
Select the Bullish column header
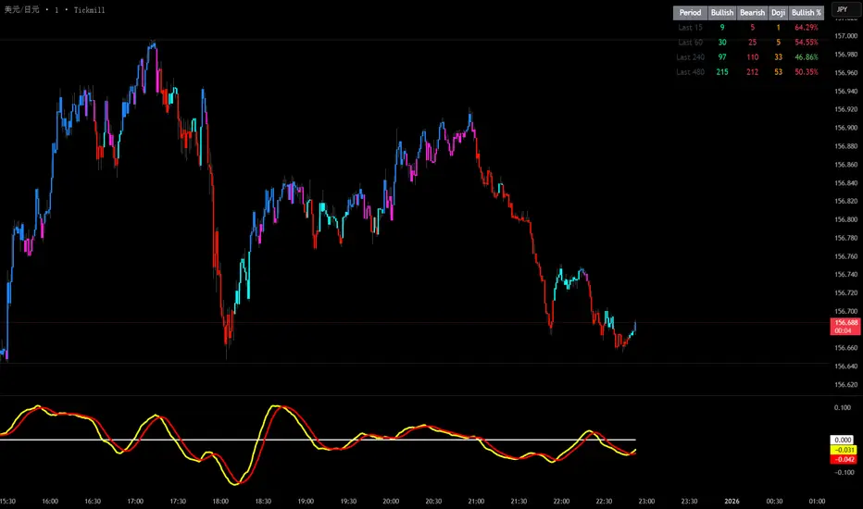721,13
